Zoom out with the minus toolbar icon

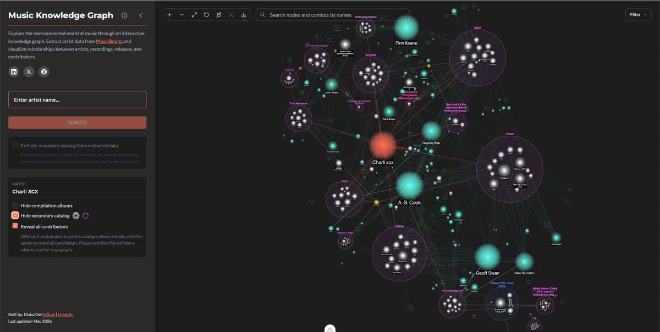[182, 15]
